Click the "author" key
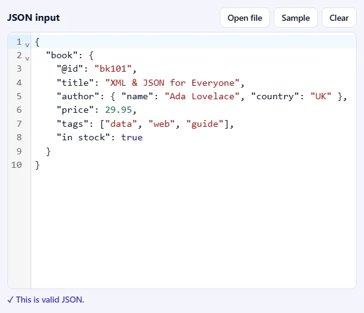 click(78, 96)
